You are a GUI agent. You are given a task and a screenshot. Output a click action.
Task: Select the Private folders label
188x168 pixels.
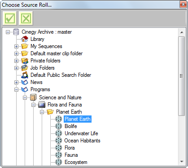[x=45, y=61]
